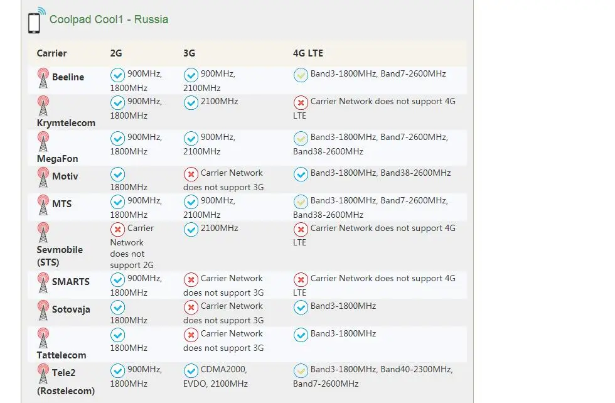Click SMARTS 2G checkmark icon
This screenshot has width=615, height=403.
click(x=117, y=280)
